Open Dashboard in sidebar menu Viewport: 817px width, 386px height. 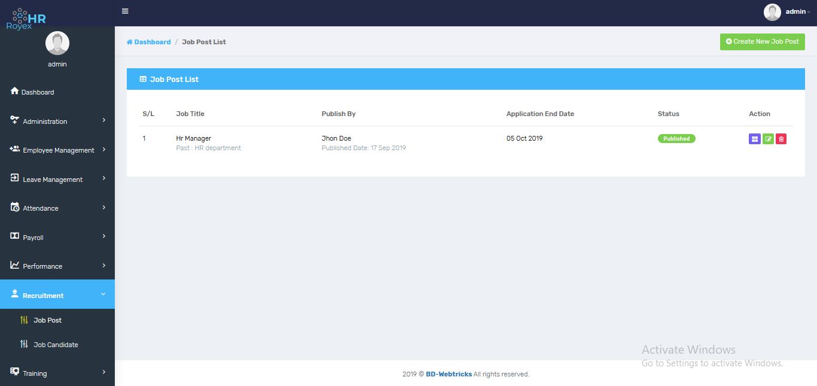(38, 92)
